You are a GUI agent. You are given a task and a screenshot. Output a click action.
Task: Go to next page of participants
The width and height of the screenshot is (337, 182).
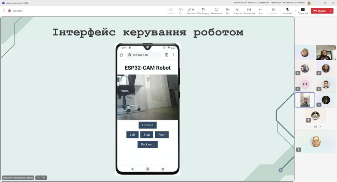click(x=320, y=127)
